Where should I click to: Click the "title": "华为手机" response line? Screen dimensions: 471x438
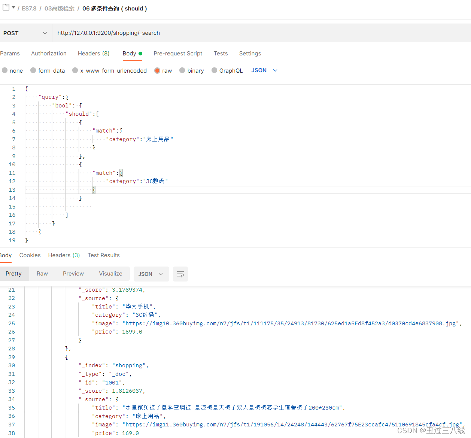(124, 307)
